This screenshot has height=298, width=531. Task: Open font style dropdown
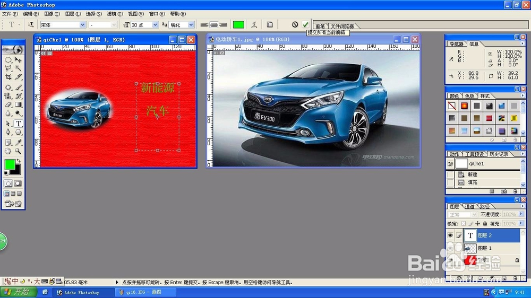click(x=114, y=25)
